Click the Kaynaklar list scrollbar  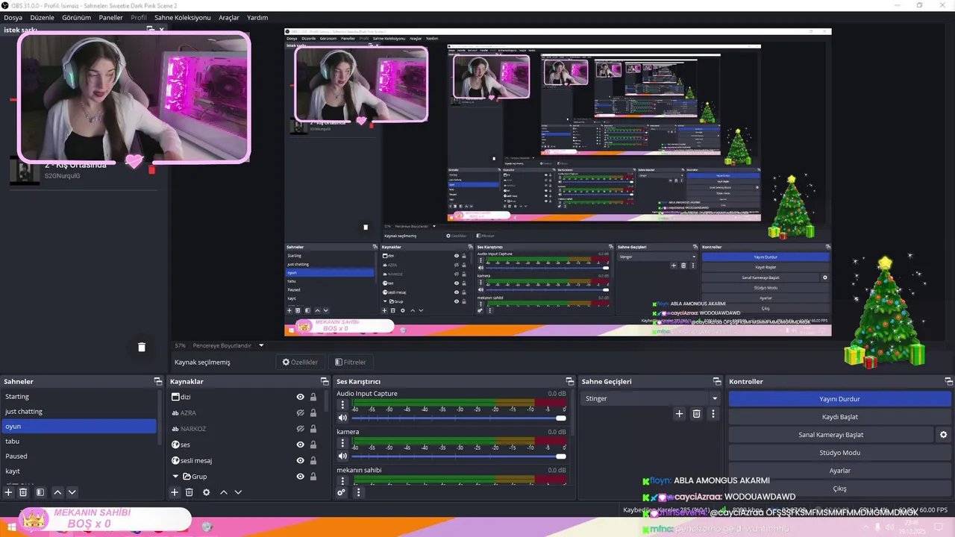(325, 401)
